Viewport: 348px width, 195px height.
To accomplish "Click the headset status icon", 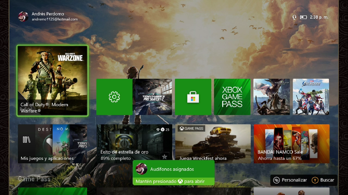I will click(294, 17).
